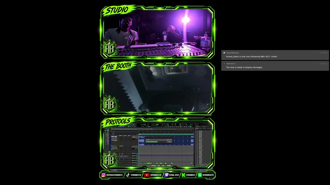This screenshot has width=330, height=185.
Task: Click the Twitch icon beside StreamElements in chat
Action: [224, 53]
